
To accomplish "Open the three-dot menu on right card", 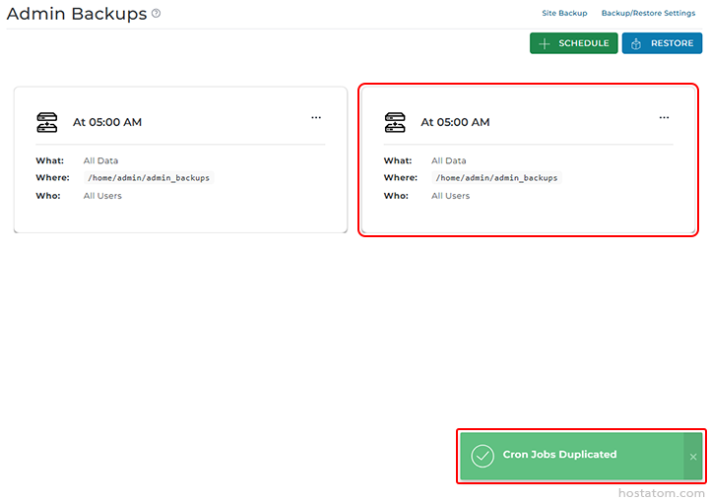I will (664, 117).
